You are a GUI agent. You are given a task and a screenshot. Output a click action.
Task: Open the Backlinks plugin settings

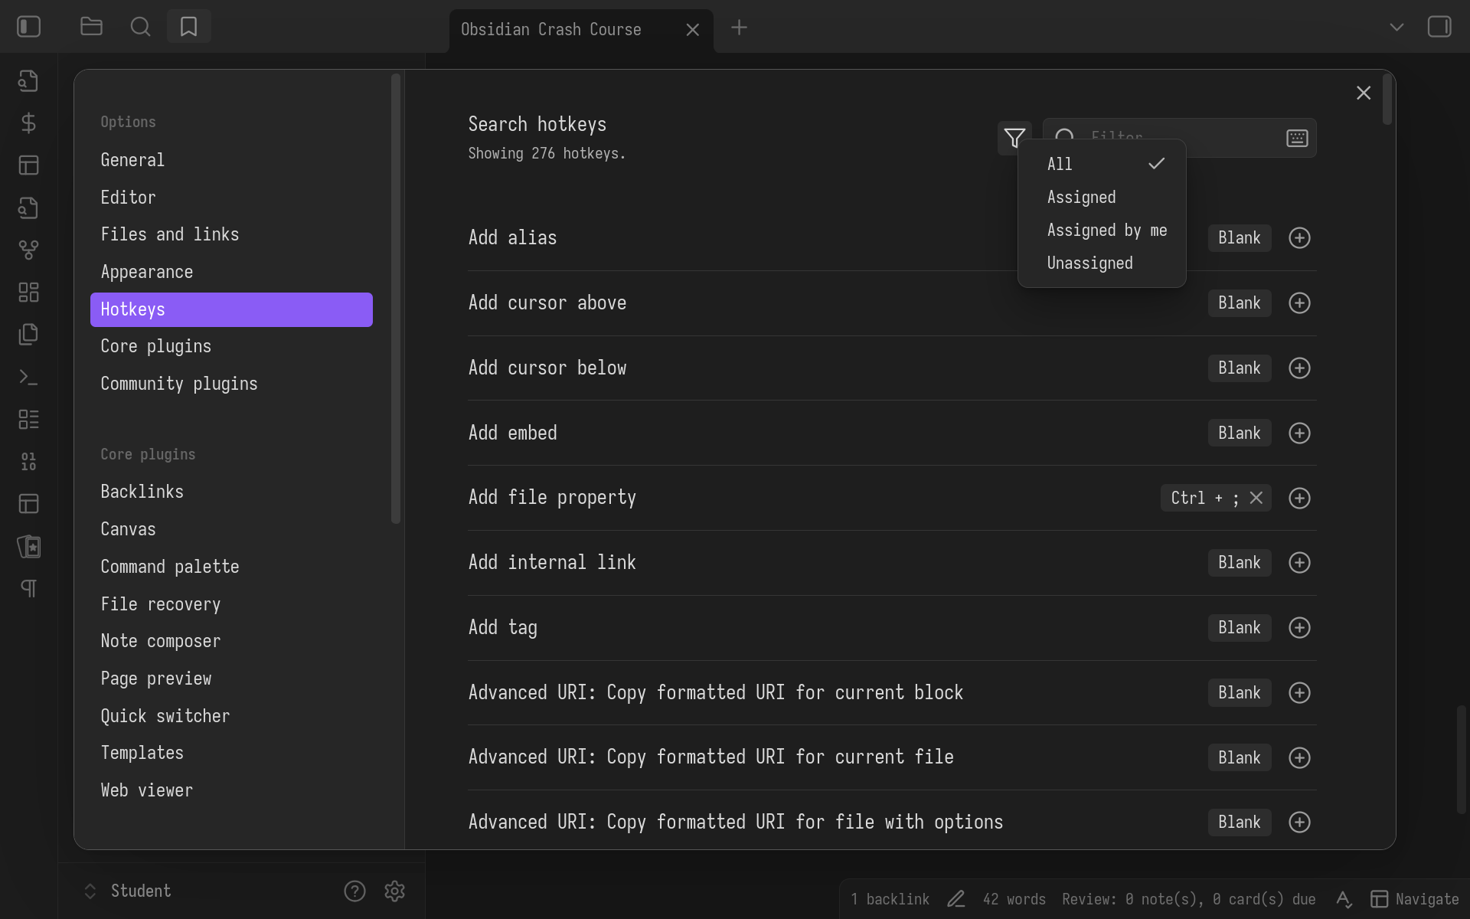[x=231, y=492]
